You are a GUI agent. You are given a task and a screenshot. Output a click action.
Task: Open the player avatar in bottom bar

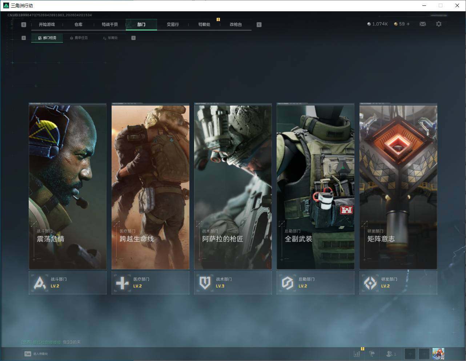[x=438, y=353]
